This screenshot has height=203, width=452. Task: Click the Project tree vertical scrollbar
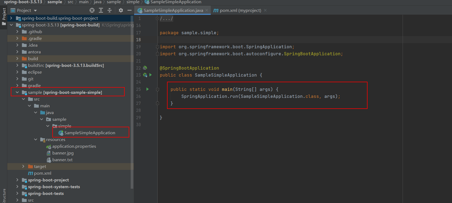click(132, 102)
